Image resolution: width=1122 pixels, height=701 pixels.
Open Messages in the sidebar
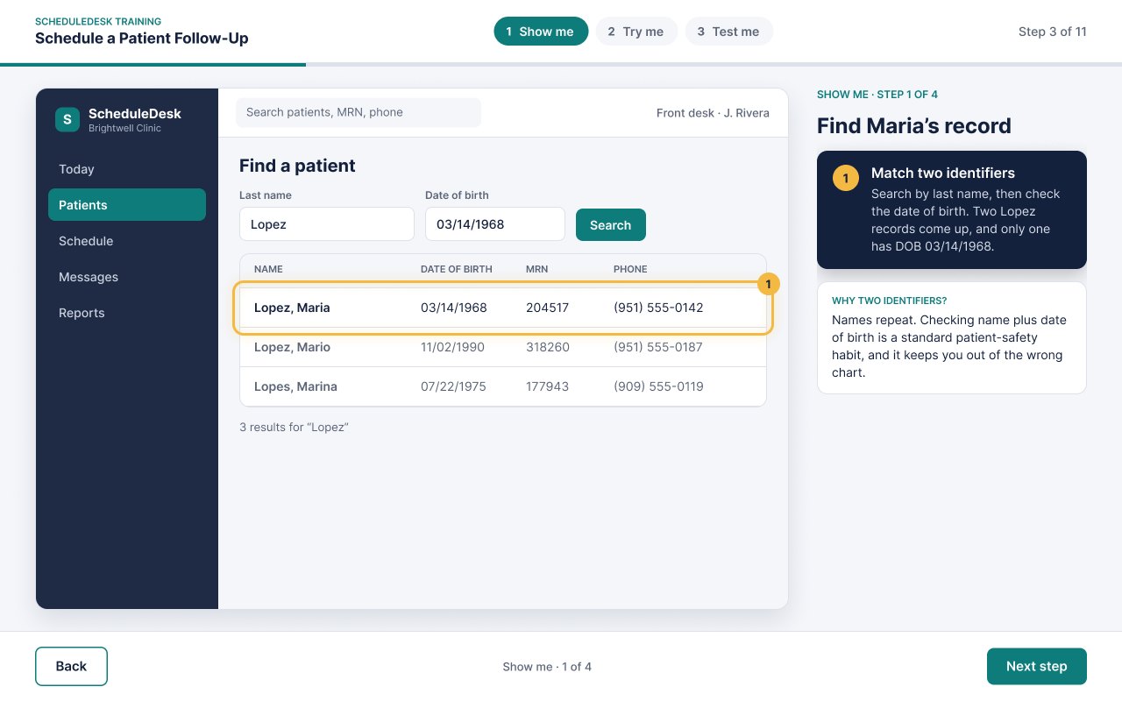pos(127,277)
